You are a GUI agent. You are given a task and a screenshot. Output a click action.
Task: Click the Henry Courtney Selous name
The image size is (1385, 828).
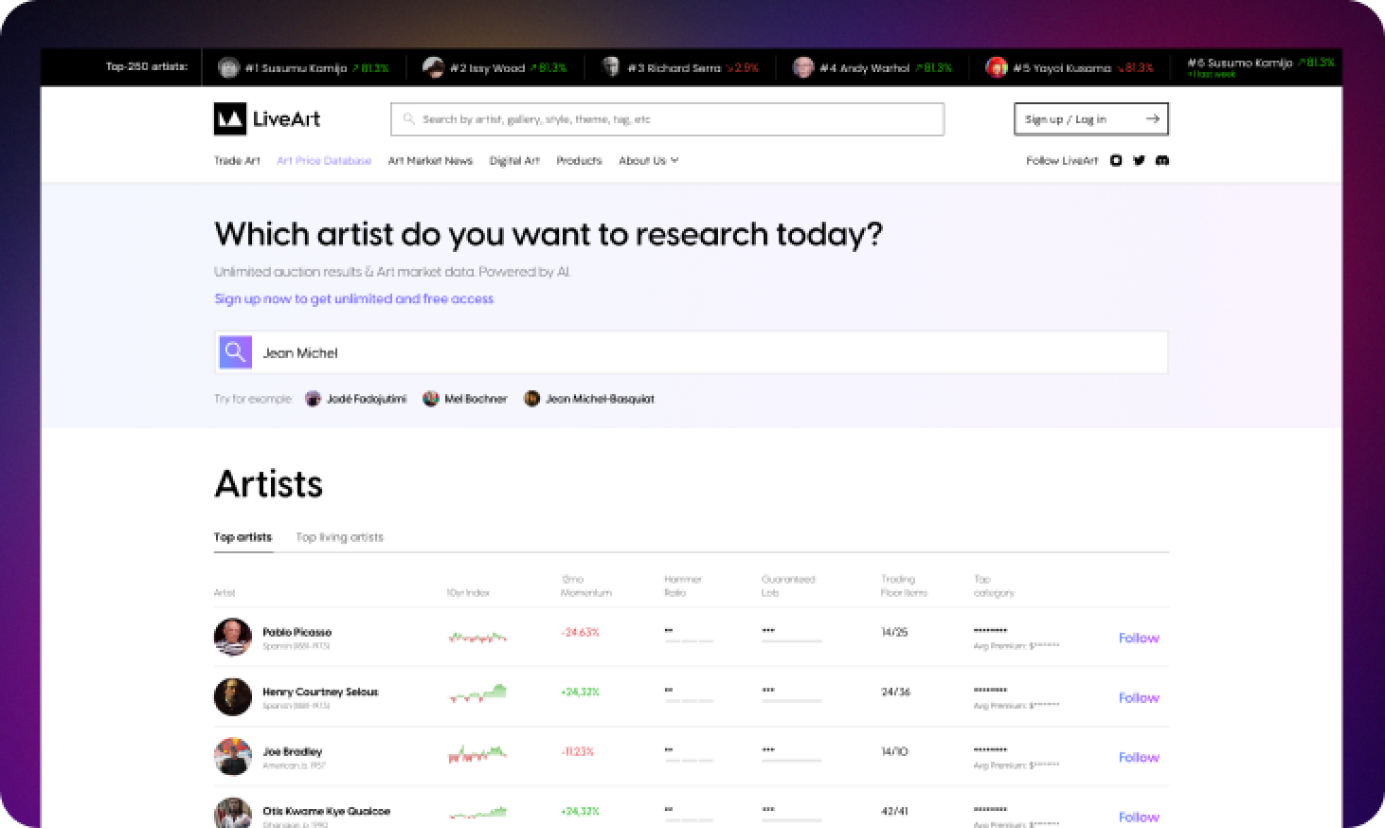point(320,692)
